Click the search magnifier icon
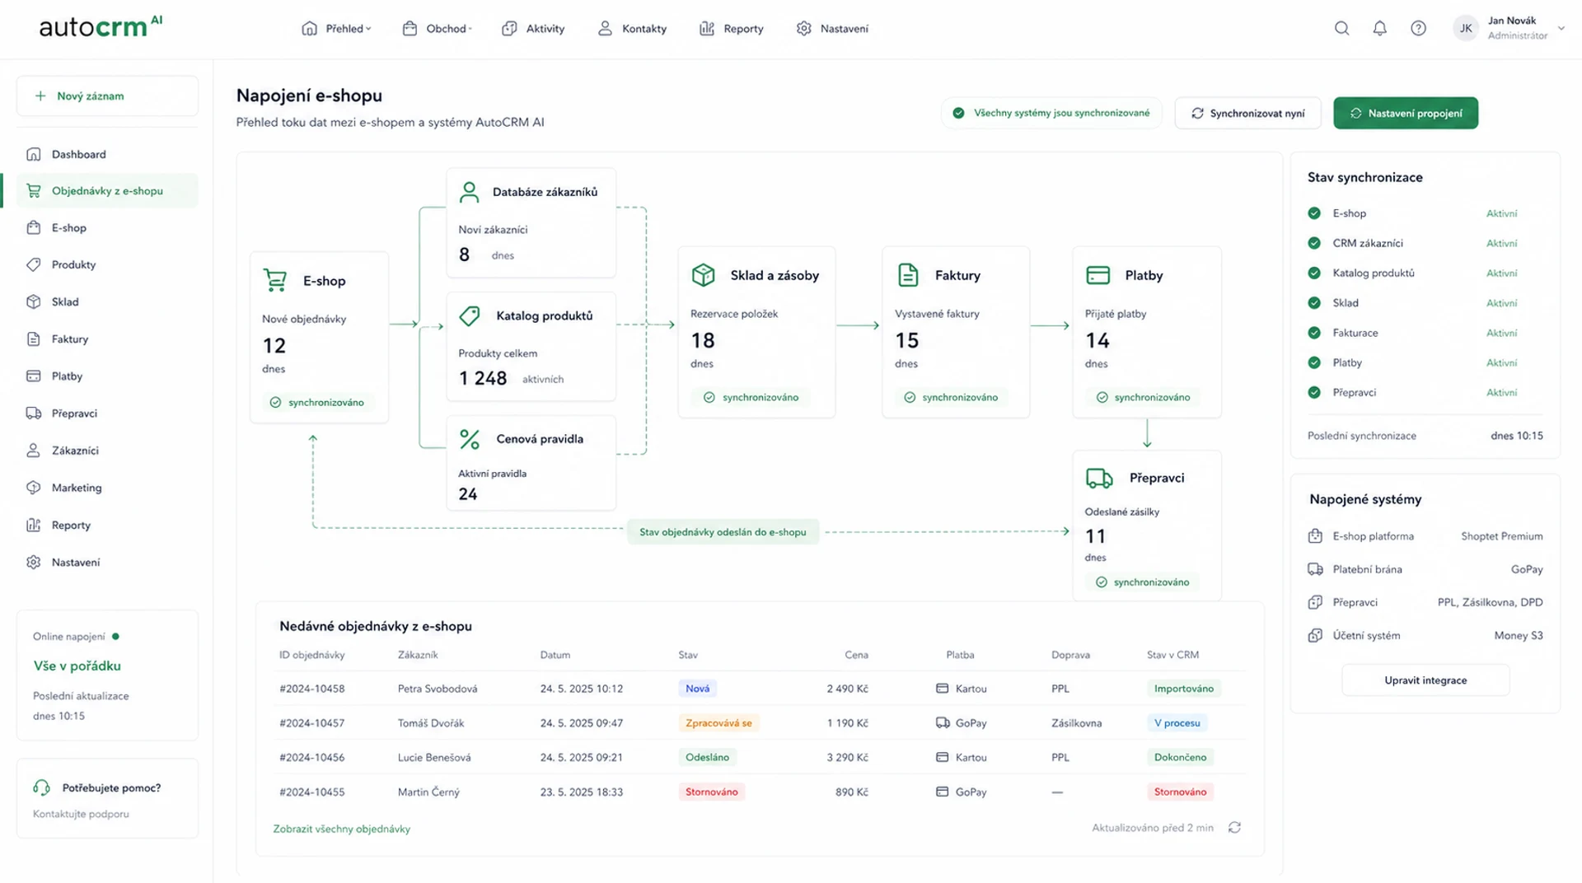This screenshot has height=883, width=1582. tap(1341, 29)
